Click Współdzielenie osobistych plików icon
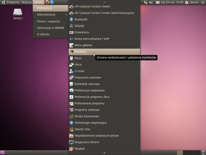The image size is (206, 155). (71, 136)
